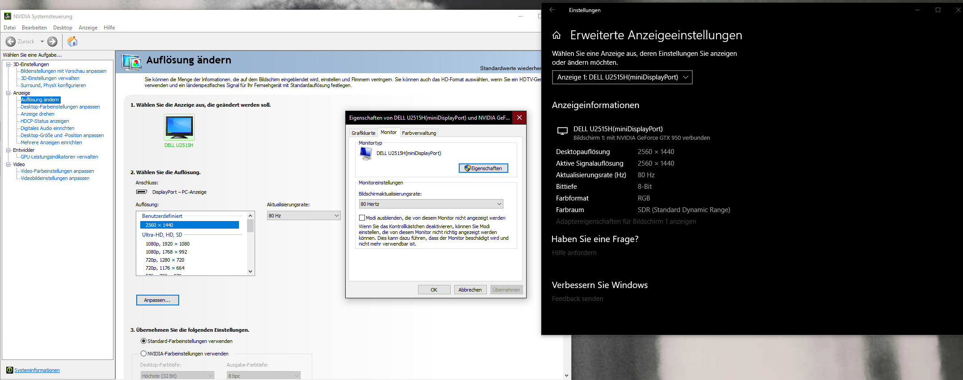
Task: Click the home icon in Einstellungen window
Action: click(x=557, y=35)
